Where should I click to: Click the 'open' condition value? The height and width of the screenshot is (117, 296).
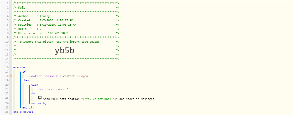85,76
